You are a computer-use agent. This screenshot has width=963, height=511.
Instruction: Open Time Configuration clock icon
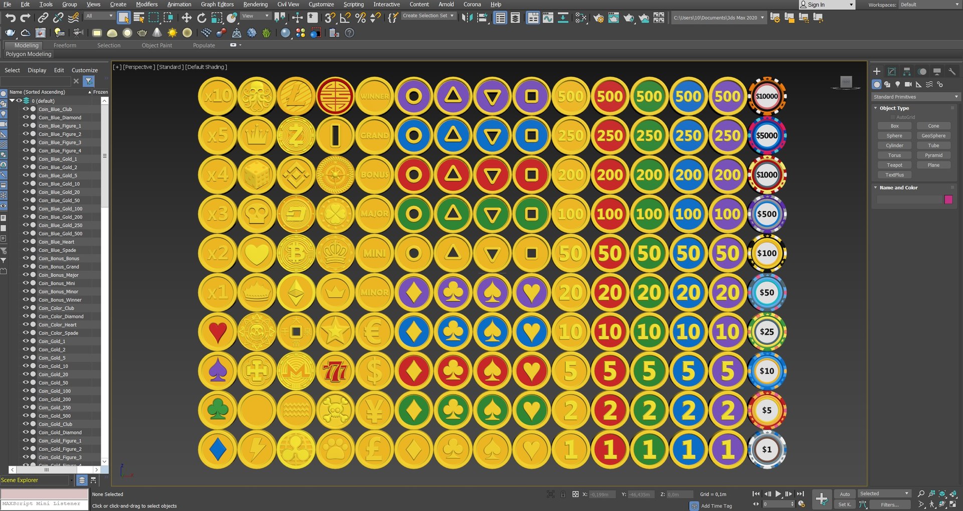801,504
